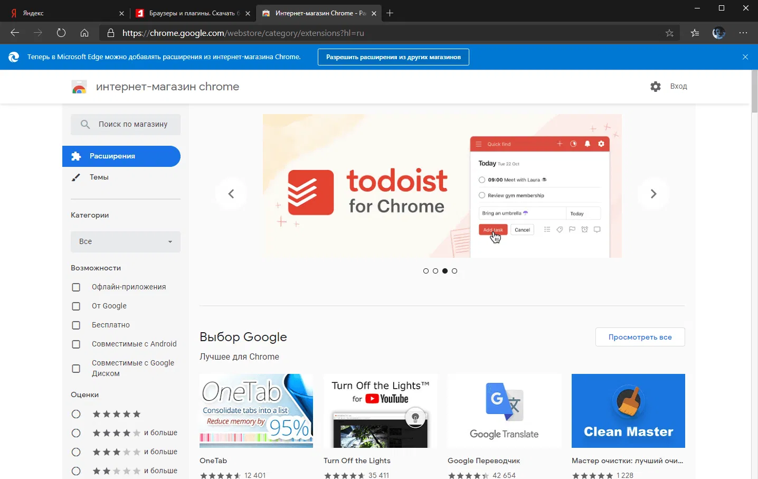758x479 pixels.
Task: Open OneTab extension thumbnail
Action: click(x=257, y=411)
